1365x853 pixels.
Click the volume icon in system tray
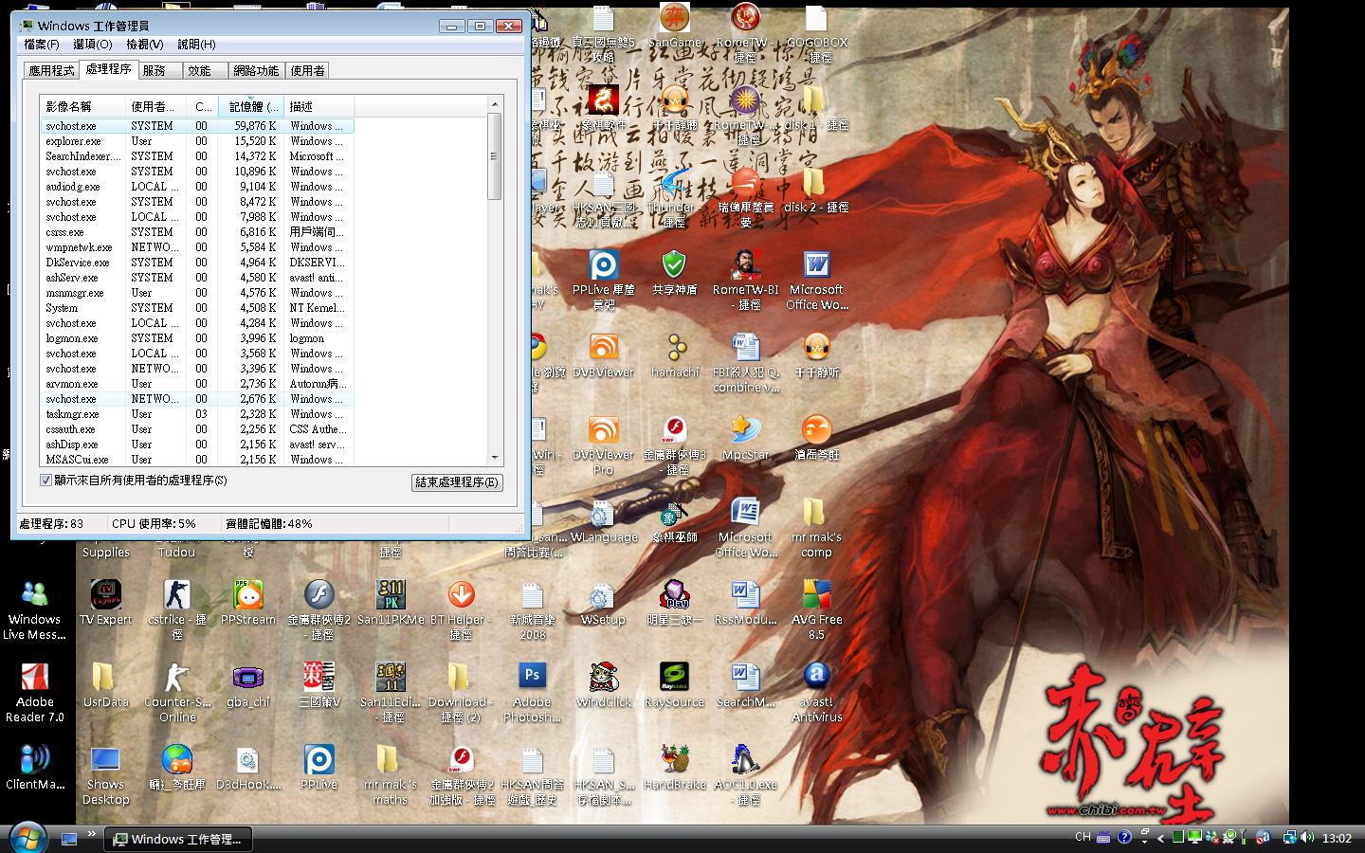1308,838
